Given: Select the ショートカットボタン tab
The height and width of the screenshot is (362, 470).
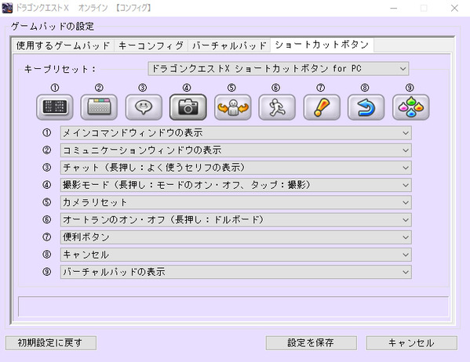Looking at the screenshot, I should point(322,45).
